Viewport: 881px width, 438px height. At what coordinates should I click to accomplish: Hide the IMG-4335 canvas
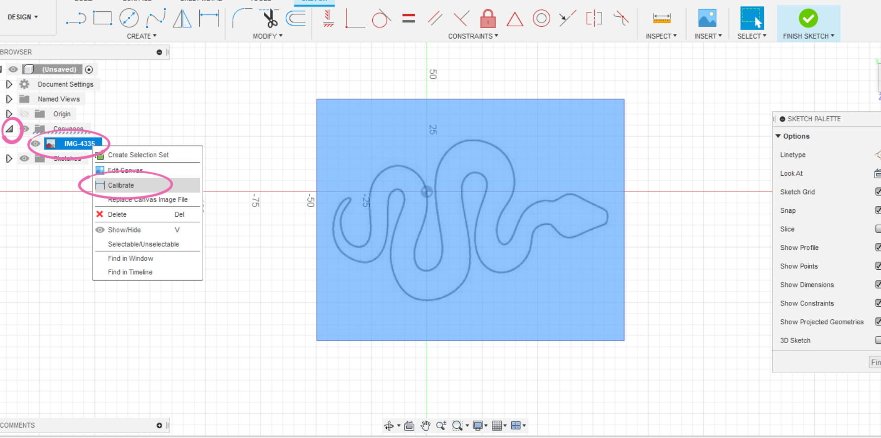coord(35,144)
